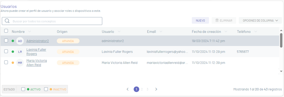Image resolution: width=284 pixels, height=97 pixels.
Task: Jump to page 3 of results
Action: pyautogui.click(x=147, y=89)
